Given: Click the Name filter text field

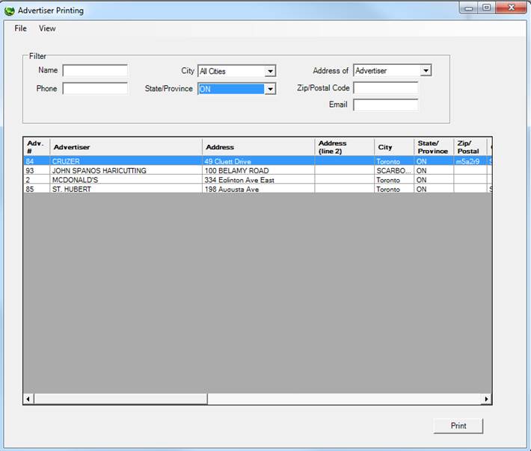Looking at the screenshot, I should (95, 71).
